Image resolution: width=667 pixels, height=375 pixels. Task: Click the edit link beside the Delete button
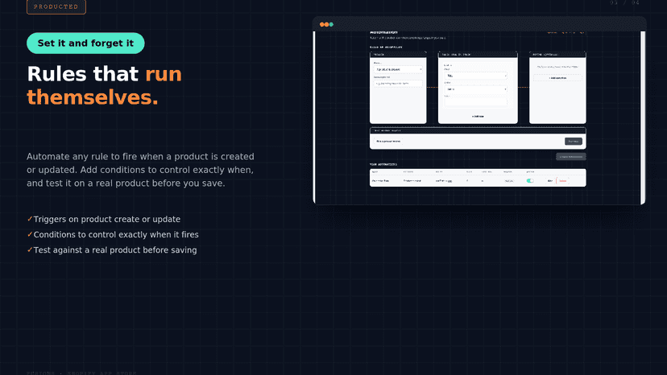point(549,181)
